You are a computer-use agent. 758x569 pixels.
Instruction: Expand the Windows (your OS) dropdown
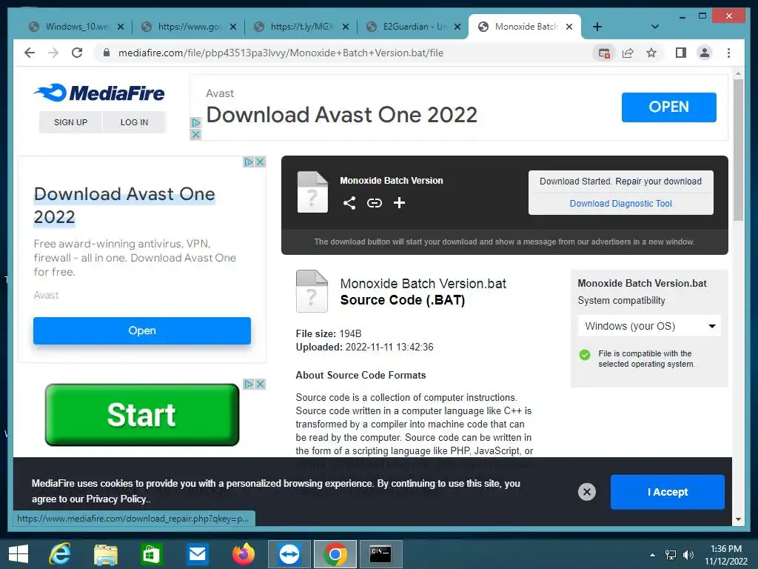[649, 326]
